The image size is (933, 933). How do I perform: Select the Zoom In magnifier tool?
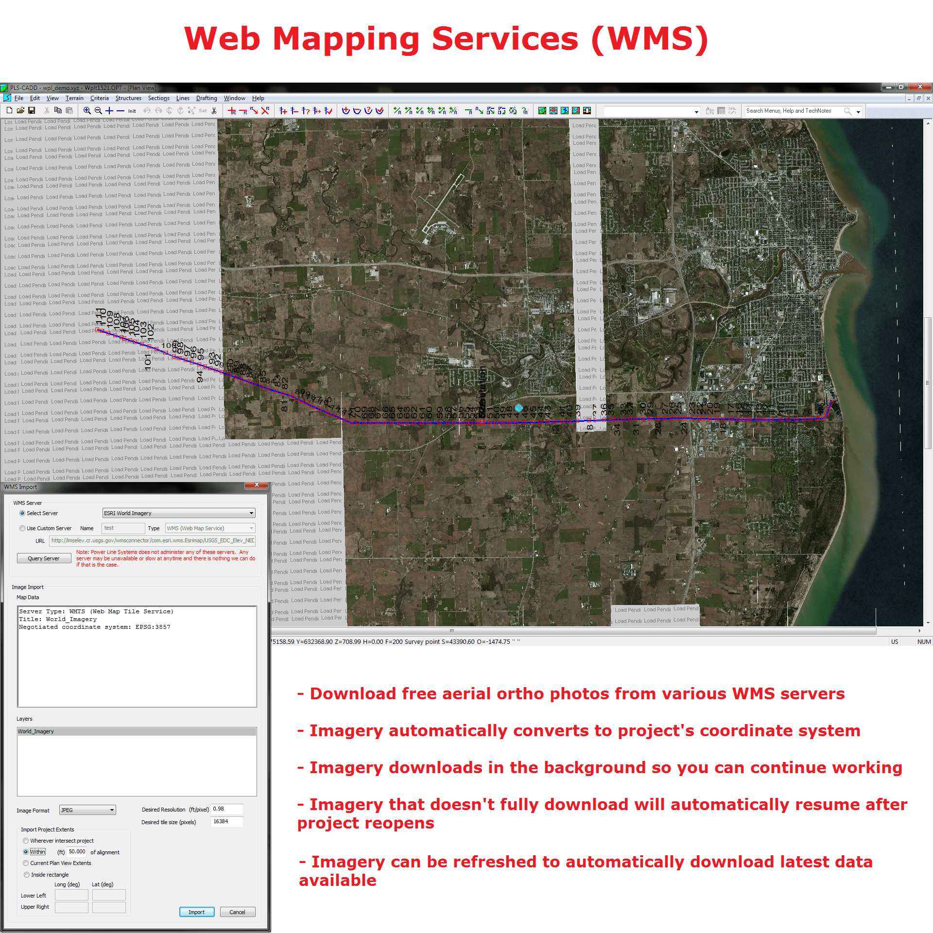87,111
